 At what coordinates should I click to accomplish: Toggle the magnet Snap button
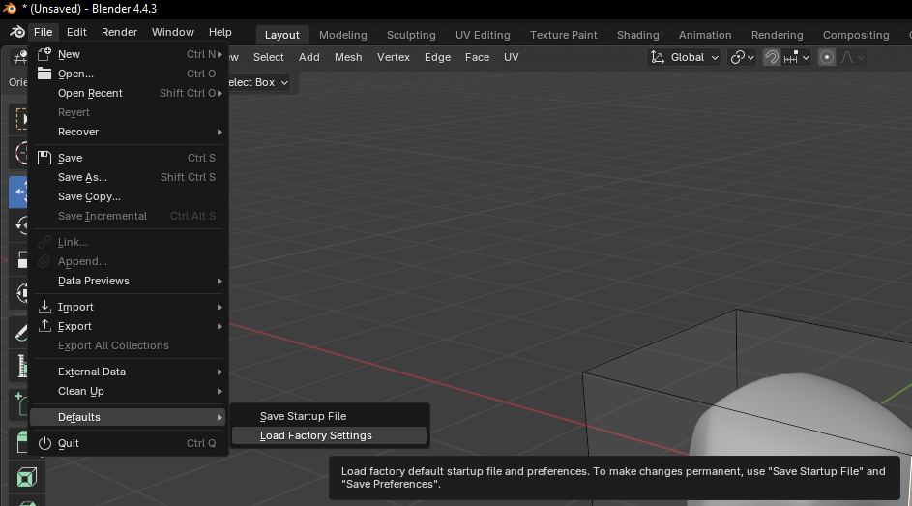coord(771,57)
